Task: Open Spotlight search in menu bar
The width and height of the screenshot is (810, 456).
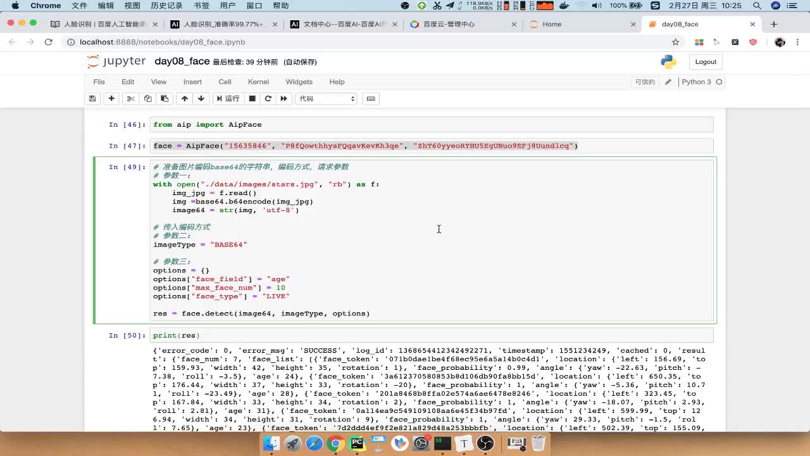Action: point(757,6)
